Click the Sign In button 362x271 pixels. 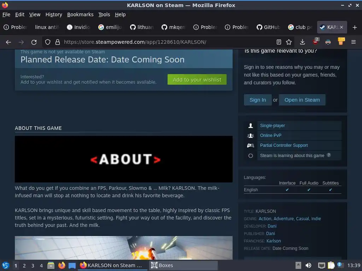pos(258,100)
